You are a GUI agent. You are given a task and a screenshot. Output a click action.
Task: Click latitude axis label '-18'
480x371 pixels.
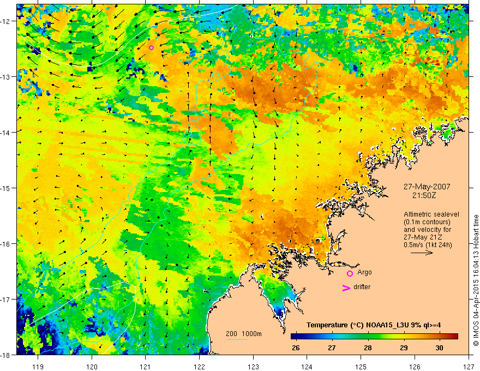pyautogui.click(x=5, y=355)
